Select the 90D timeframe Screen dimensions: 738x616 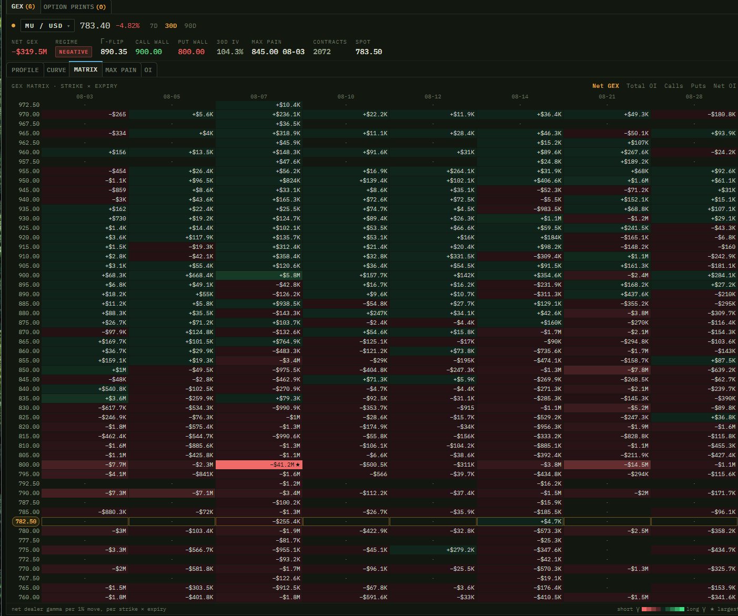click(x=190, y=26)
